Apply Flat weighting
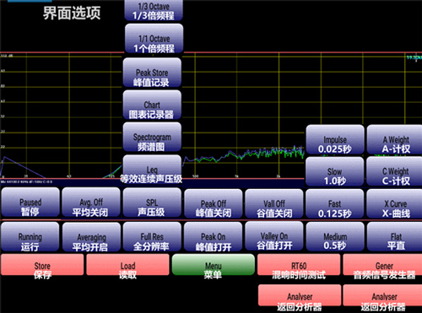The width and height of the screenshot is (422, 313). coord(395,237)
